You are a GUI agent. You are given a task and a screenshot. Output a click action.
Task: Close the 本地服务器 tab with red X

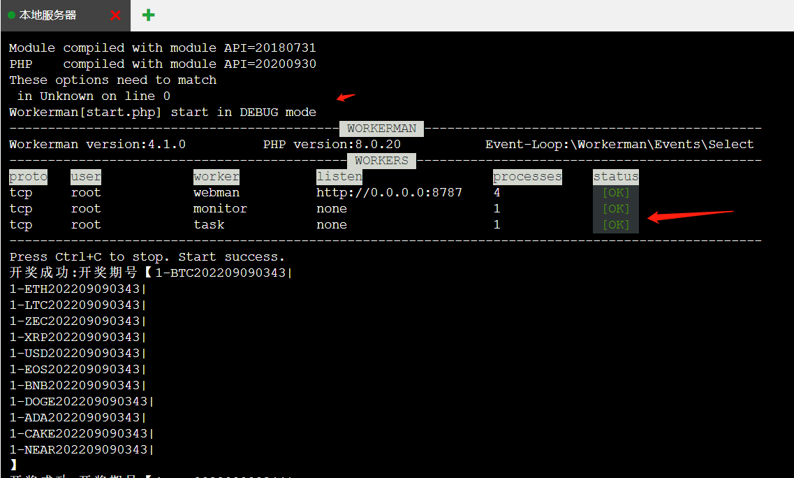coord(115,15)
